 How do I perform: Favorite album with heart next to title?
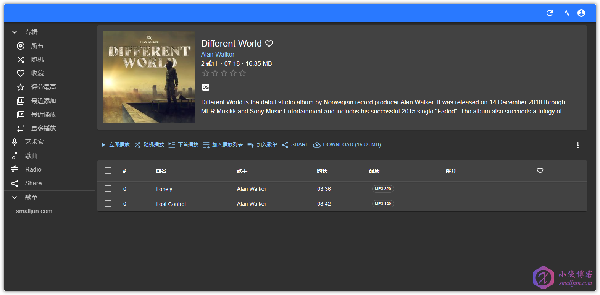pyautogui.click(x=269, y=44)
